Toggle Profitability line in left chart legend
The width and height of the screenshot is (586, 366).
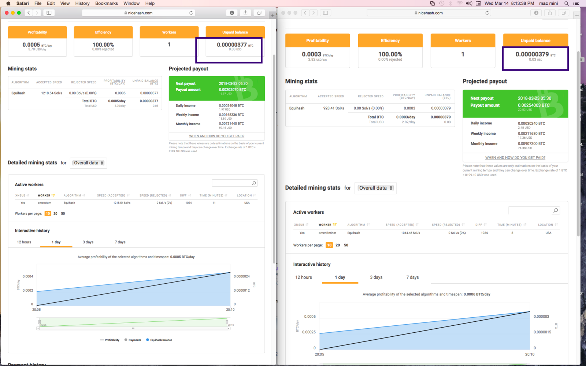pyautogui.click(x=110, y=340)
